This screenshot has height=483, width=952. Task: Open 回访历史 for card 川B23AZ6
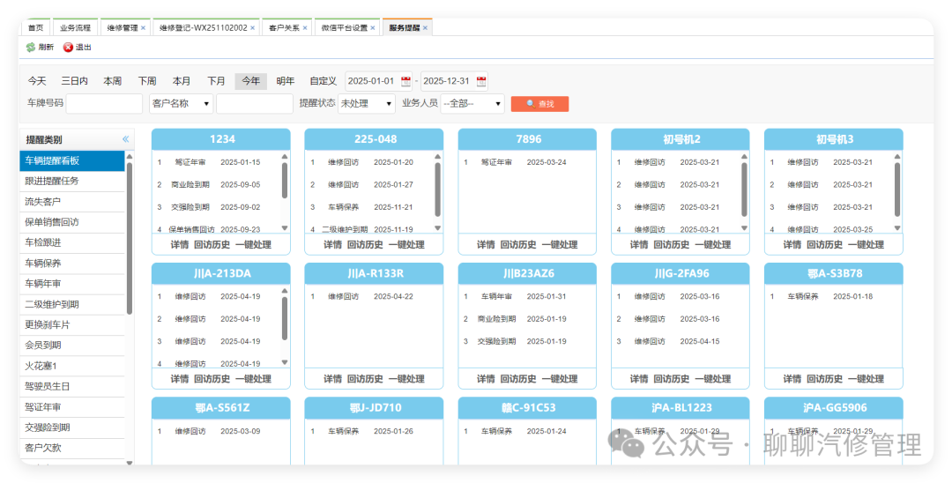pyautogui.click(x=518, y=379)
